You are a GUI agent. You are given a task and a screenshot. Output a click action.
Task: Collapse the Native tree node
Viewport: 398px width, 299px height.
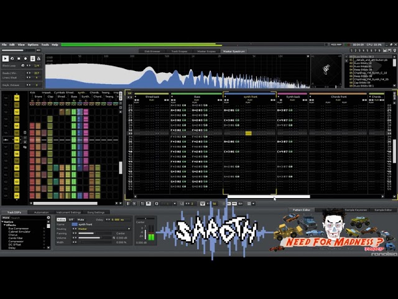pos(2,222)
